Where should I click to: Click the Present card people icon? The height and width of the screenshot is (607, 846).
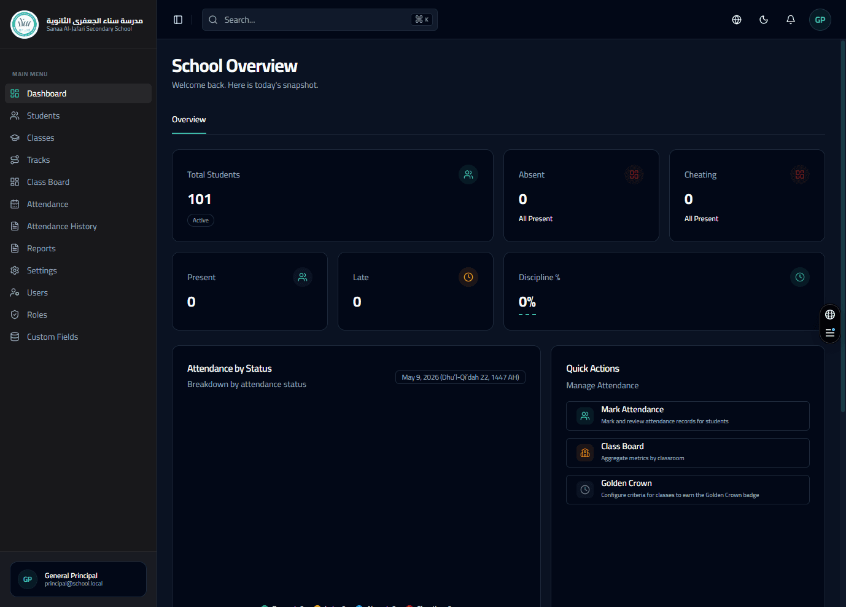(303, 277)
